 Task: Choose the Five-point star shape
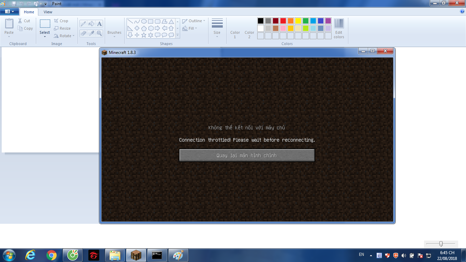(144, 35)
